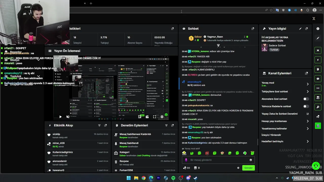The width and height of the screenshot is (324, 182).
Task: Bookmark page with star icon in address bar
Action: (x=271, y=10)
